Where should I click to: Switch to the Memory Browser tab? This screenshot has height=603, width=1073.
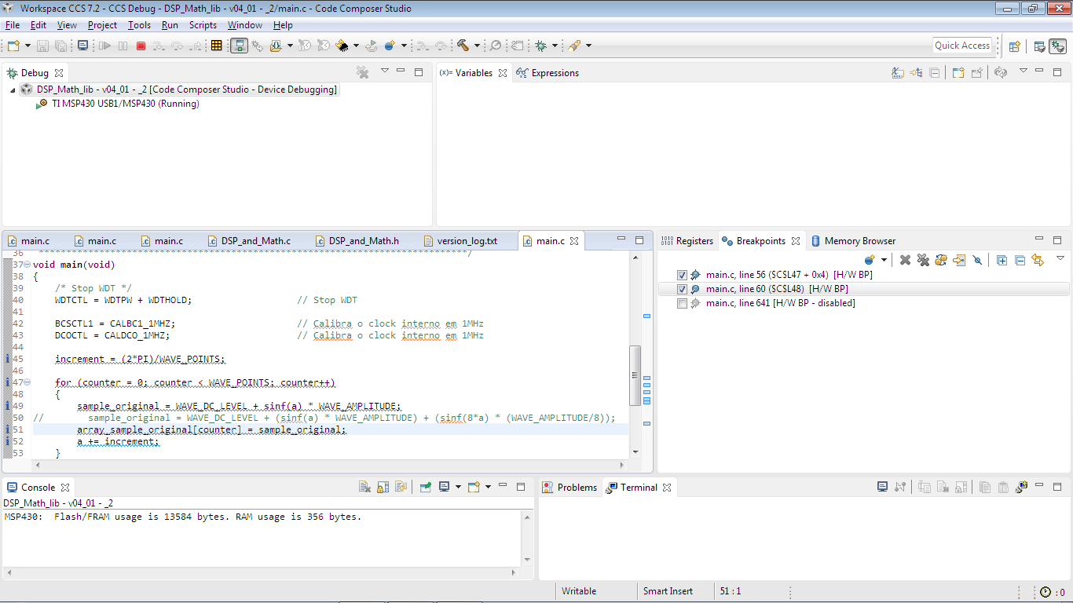tap(853, 241)
